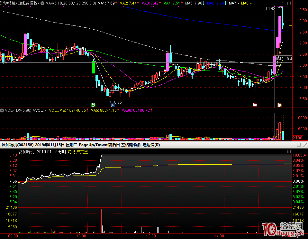The width and height of the screenshot is (308, 239).
Task: Click the 汉钟精机 stock name in main chart
Action: click(x=9, y=3)
